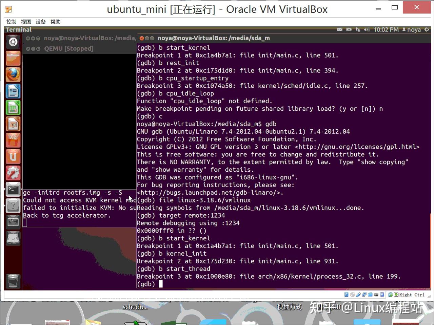The image size is (434, 325).
Task: Open LibreOffice Calc from the launcher
Action: point(13,107)
